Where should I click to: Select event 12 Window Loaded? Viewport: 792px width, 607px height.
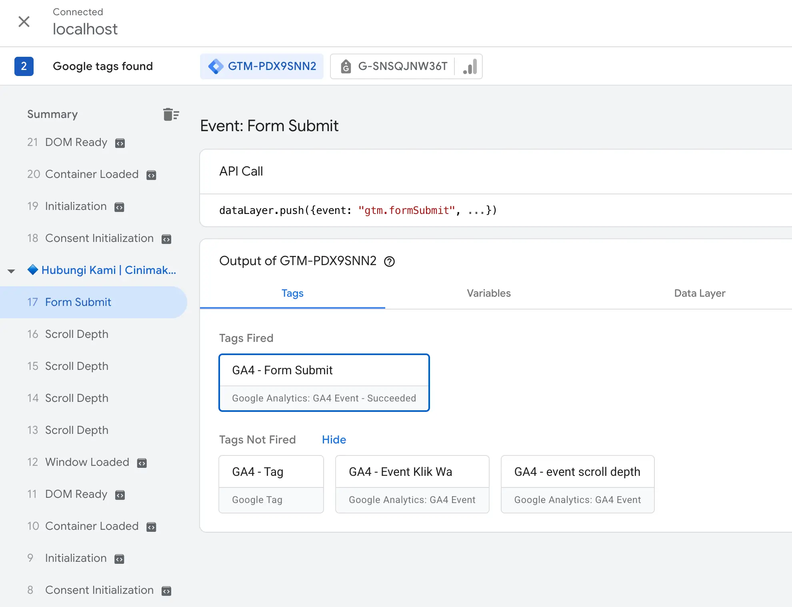pyautogui.click(x=78, y=462)
